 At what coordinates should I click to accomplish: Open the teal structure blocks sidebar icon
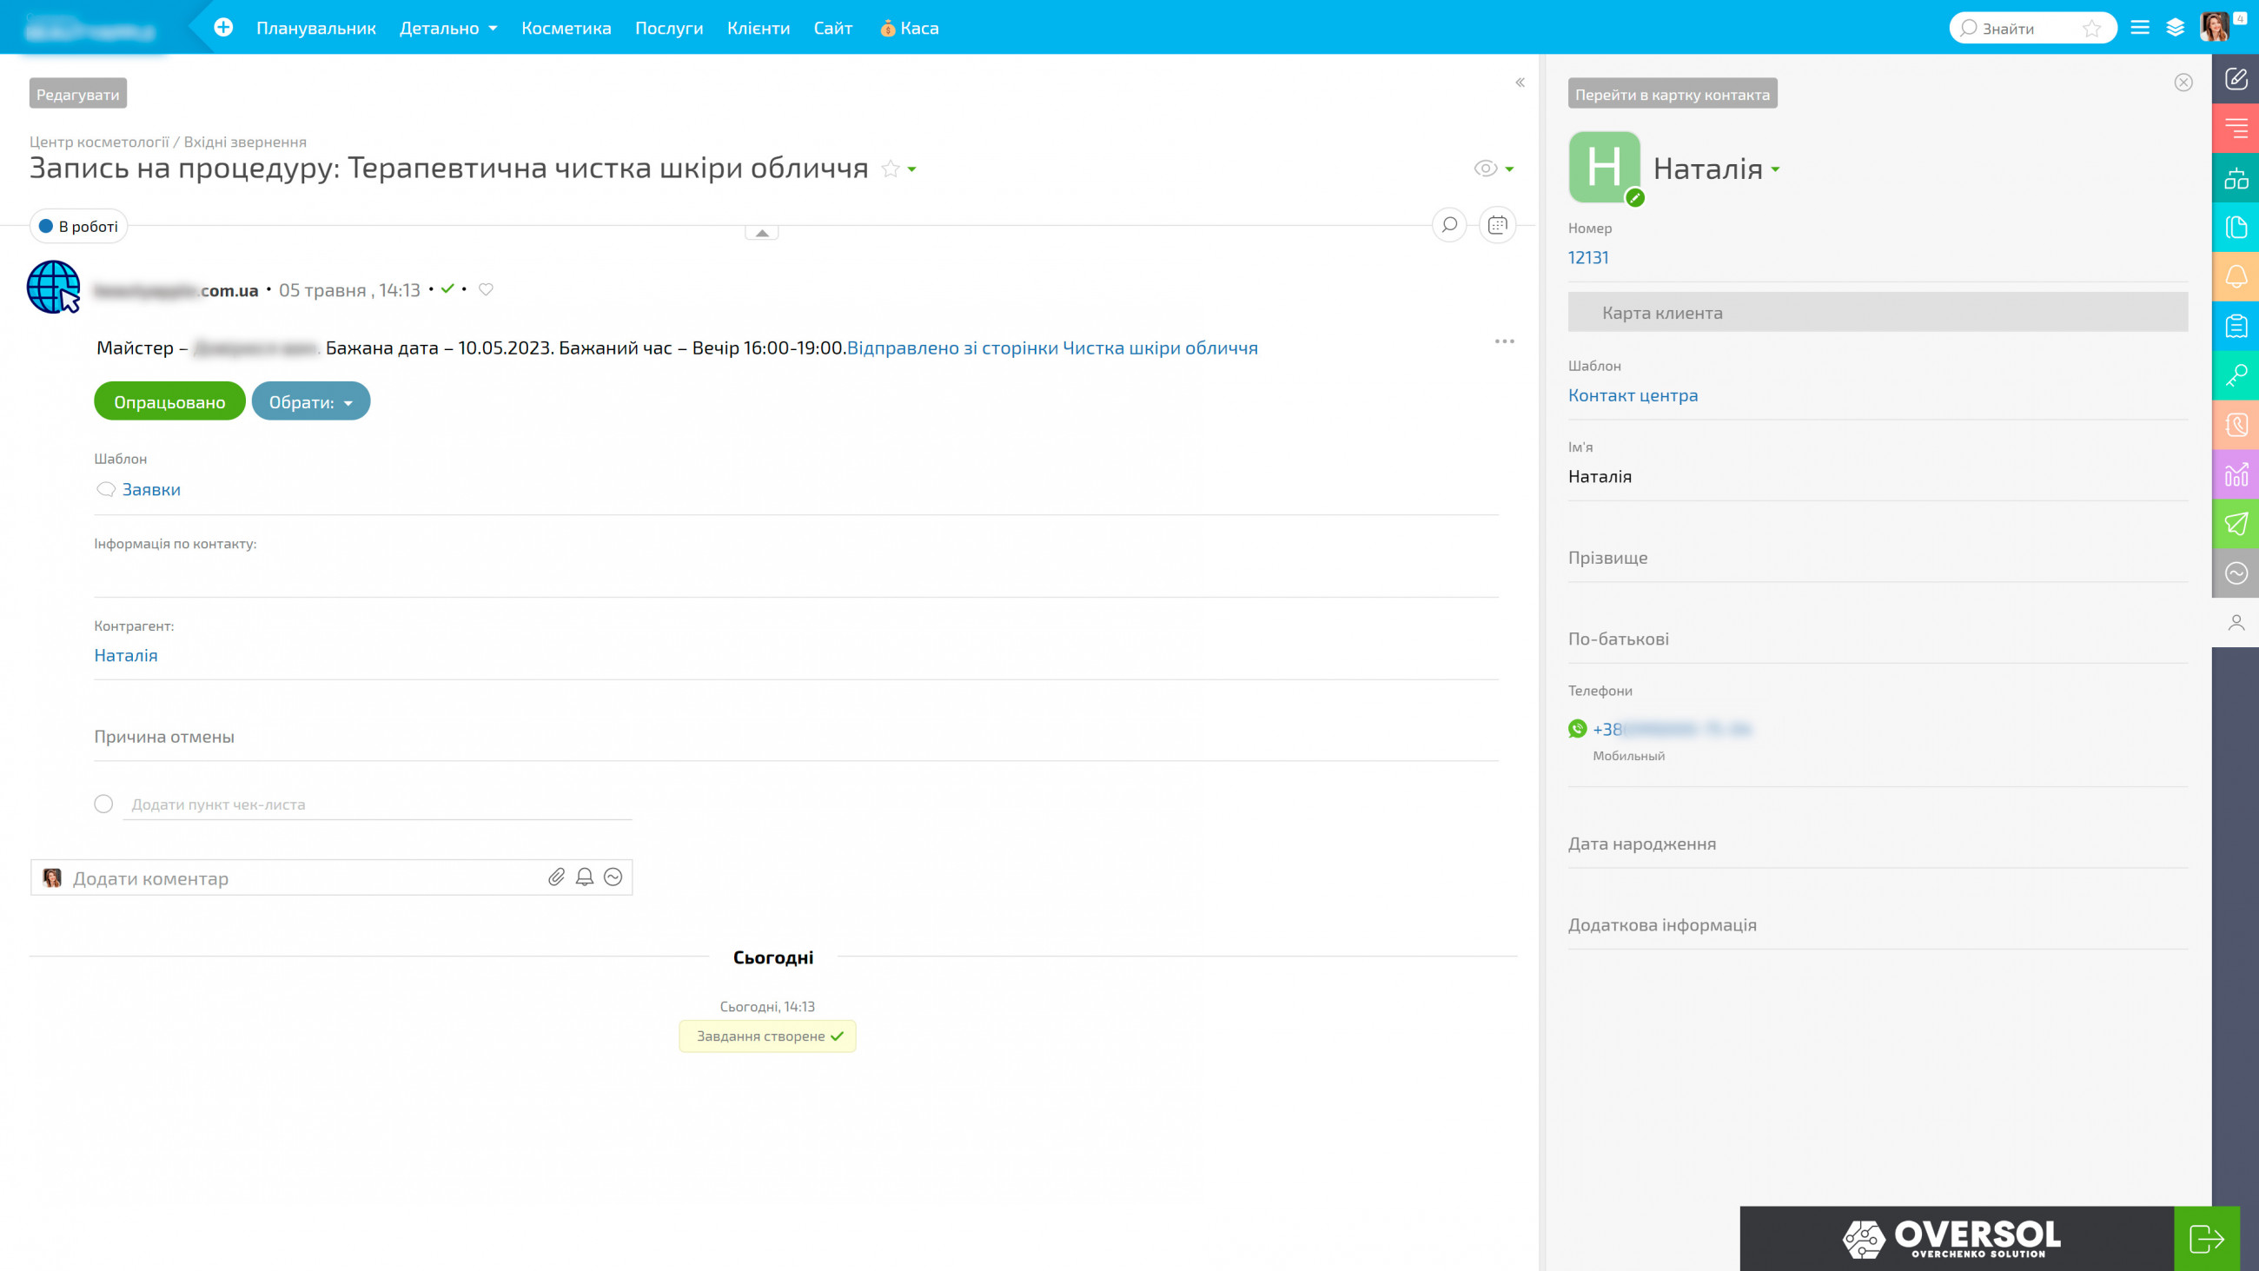click(2236, 178)
